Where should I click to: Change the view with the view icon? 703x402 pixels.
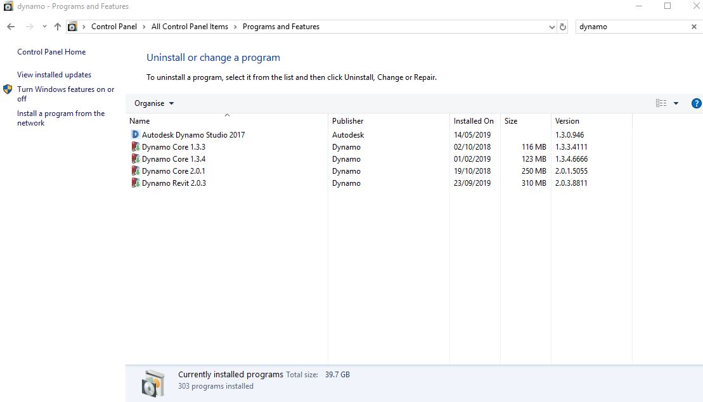click(x=661, y=103)
